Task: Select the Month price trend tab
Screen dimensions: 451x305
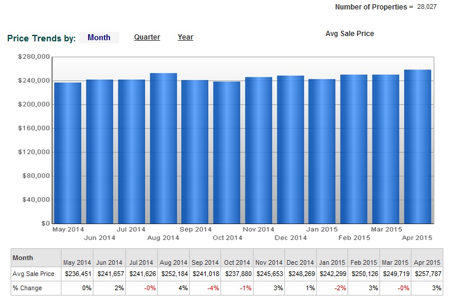Action: pyautogui.click(x=99, y=37)
